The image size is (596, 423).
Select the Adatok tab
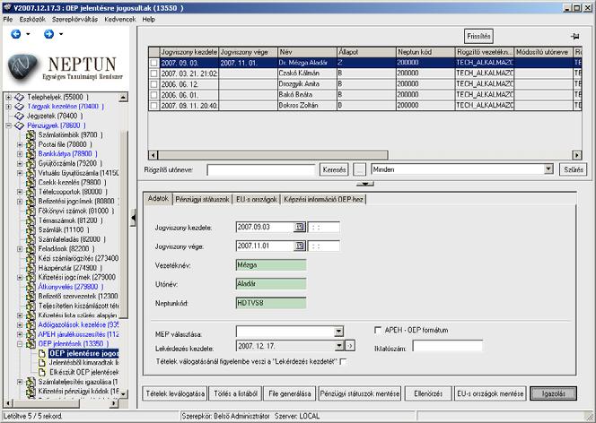[x=158, y=198]
